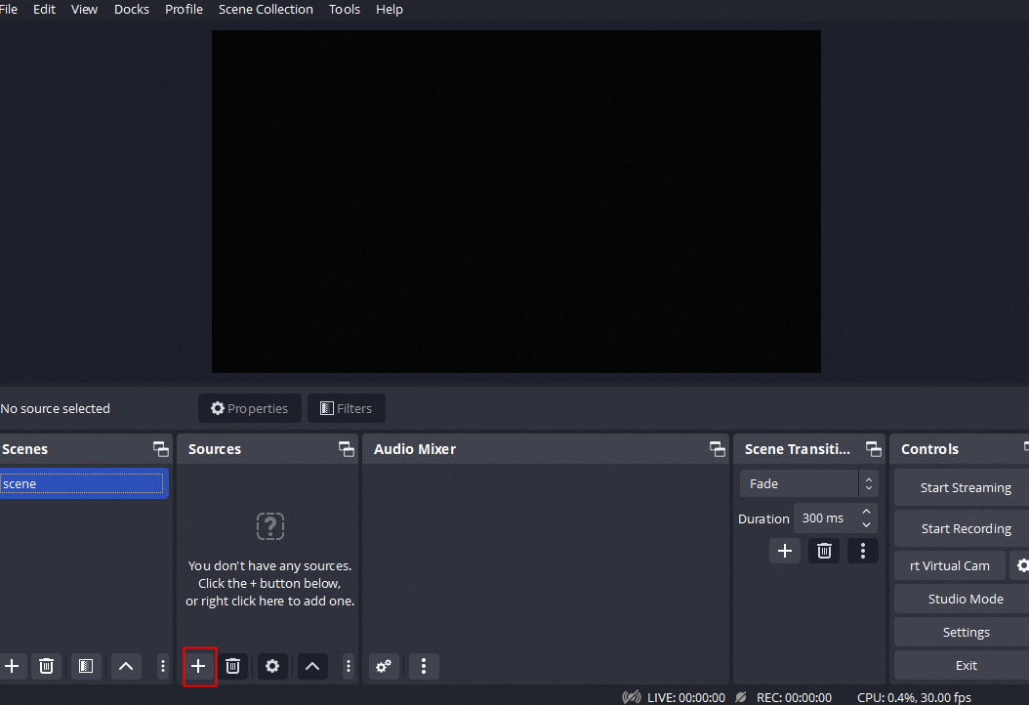Pop out the Scene Transitions dock

click(874, 449)
